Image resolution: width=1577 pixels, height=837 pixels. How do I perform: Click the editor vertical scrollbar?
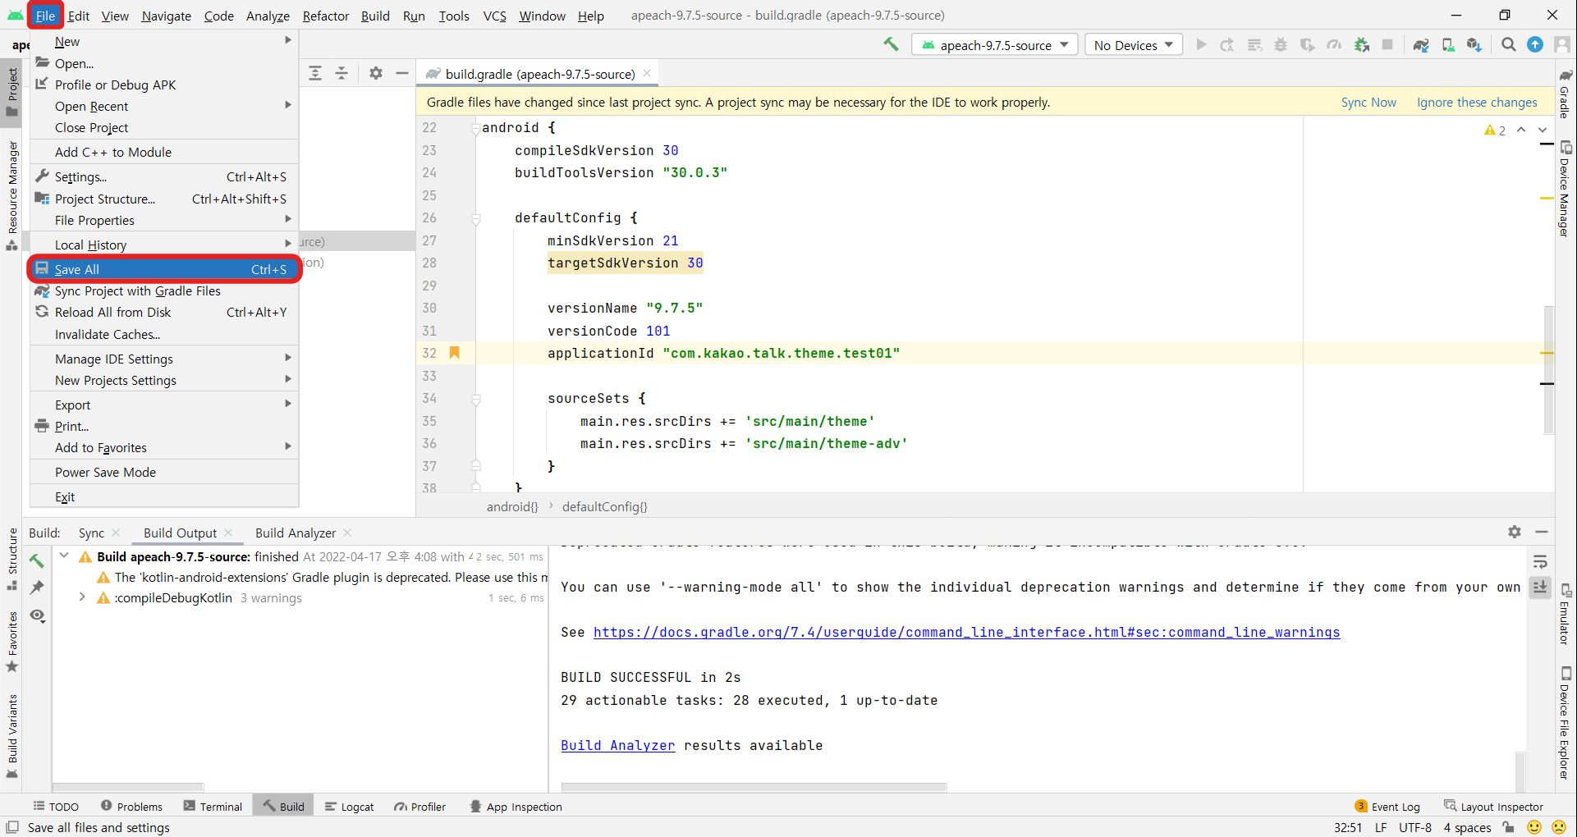click(x=1548, y=369)
